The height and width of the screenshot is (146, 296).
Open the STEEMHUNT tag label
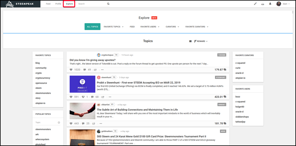click(221, 77)
